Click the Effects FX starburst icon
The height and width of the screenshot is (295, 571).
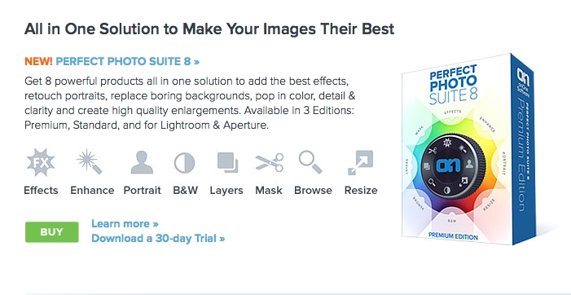tap(41, 162)
